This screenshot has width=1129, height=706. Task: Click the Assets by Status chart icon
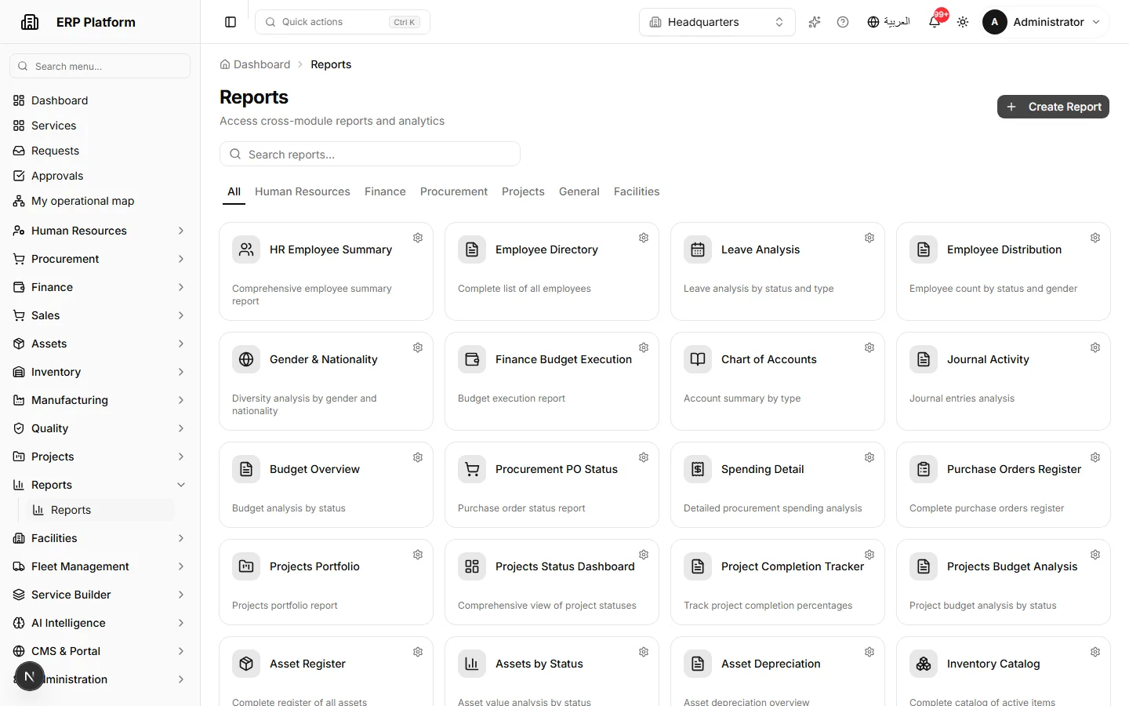(x=472, y=664)
